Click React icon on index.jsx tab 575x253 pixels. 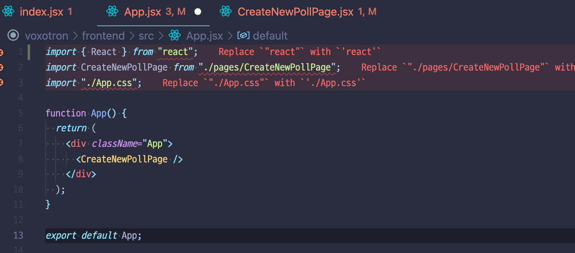9,12
